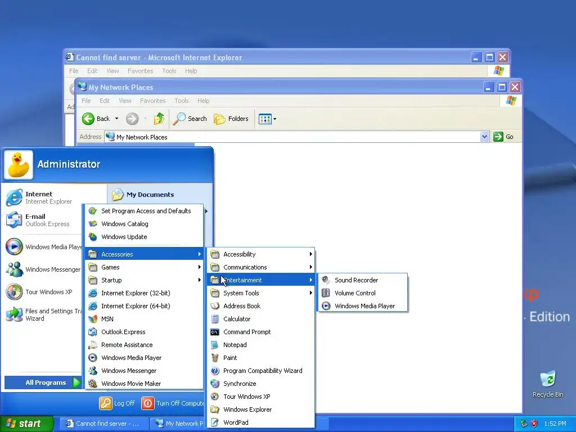Click the Search button in toolbar
Image resolution: width=576 pixels, height=432 pixels.
coord(190,119)
